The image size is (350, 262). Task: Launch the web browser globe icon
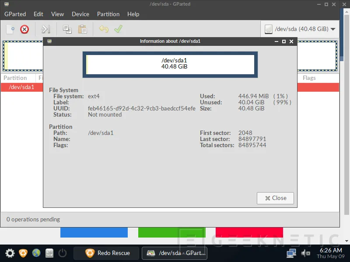36,253
